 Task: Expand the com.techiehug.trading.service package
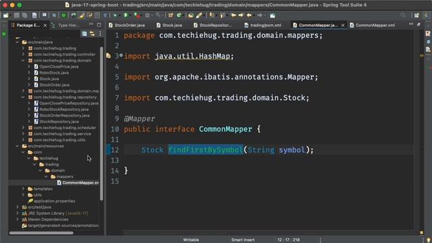23,134
